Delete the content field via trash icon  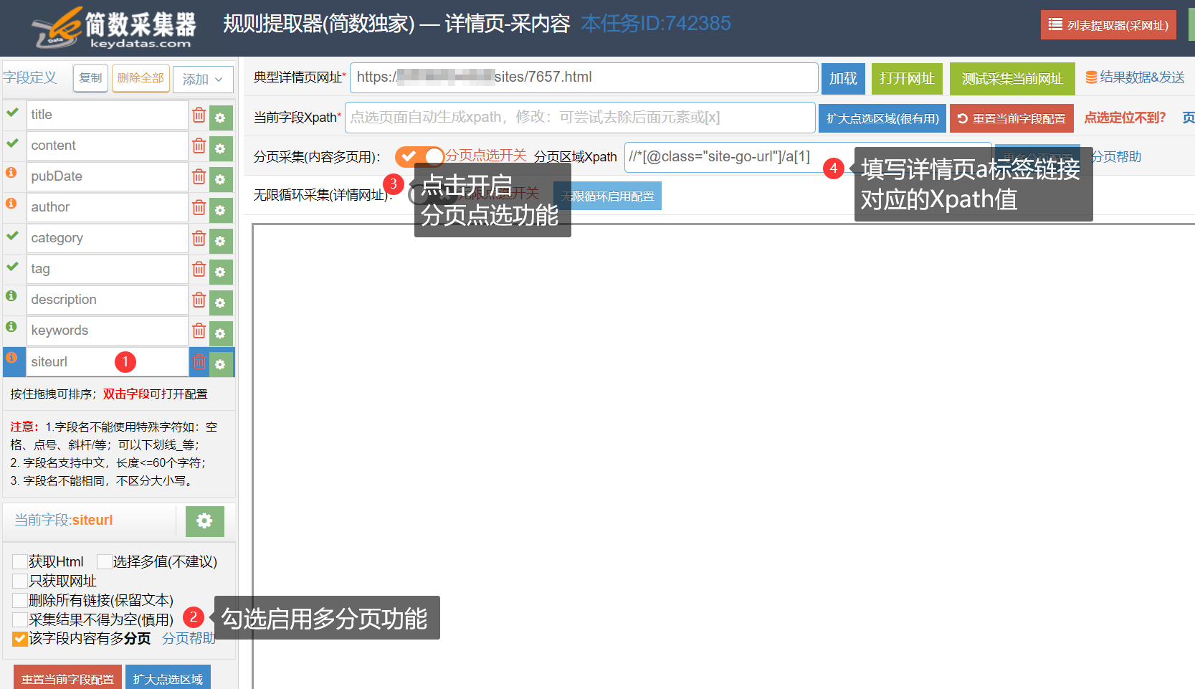tap(199, 146)
